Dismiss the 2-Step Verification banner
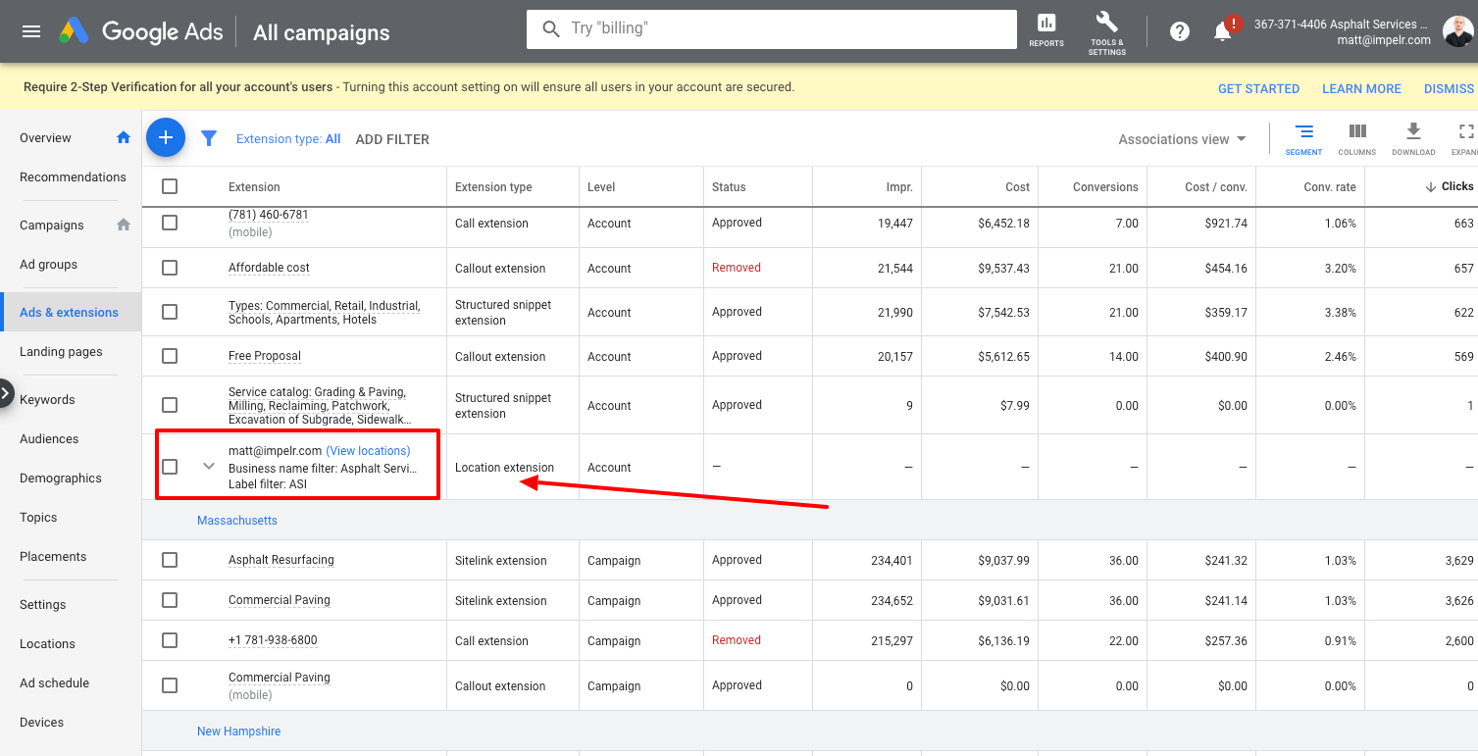The height and width of the screenshot is (756, 1478). pyautogui.click(x=1450, y=88)
